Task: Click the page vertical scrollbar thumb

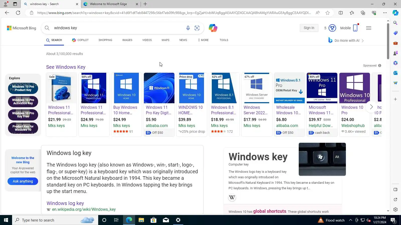Action: click(x=388, y=41)
